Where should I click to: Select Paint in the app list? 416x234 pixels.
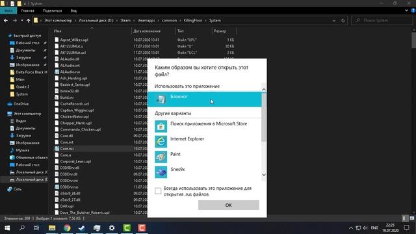click(x=204, y=157)
